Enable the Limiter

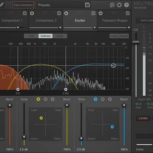point(143,118)
